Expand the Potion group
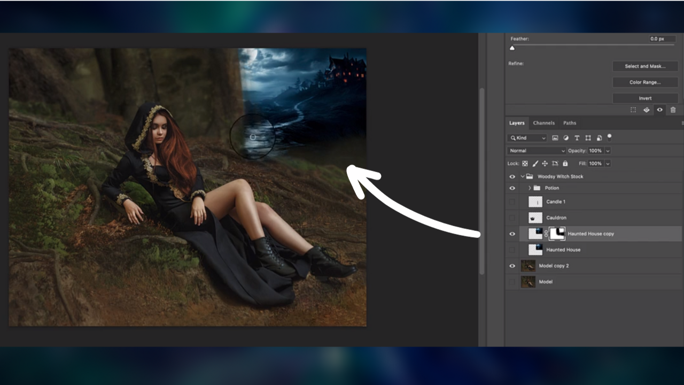 (530, 188)
